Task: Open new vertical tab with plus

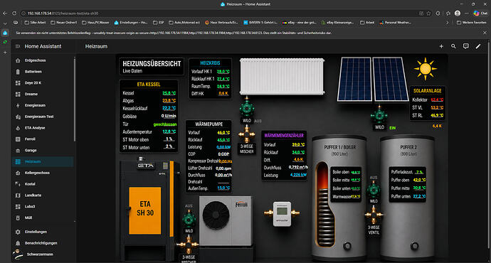Action: pos(5,53)
